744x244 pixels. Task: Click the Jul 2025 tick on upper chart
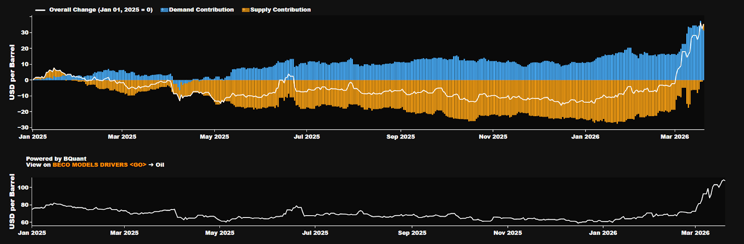[307, 137]
